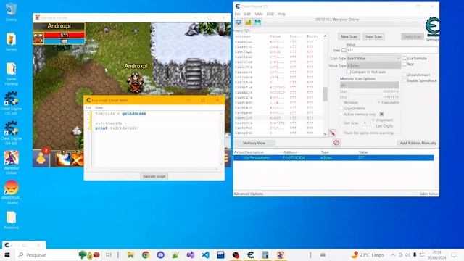Toggle the Hex checkbox

pos(344,50)
